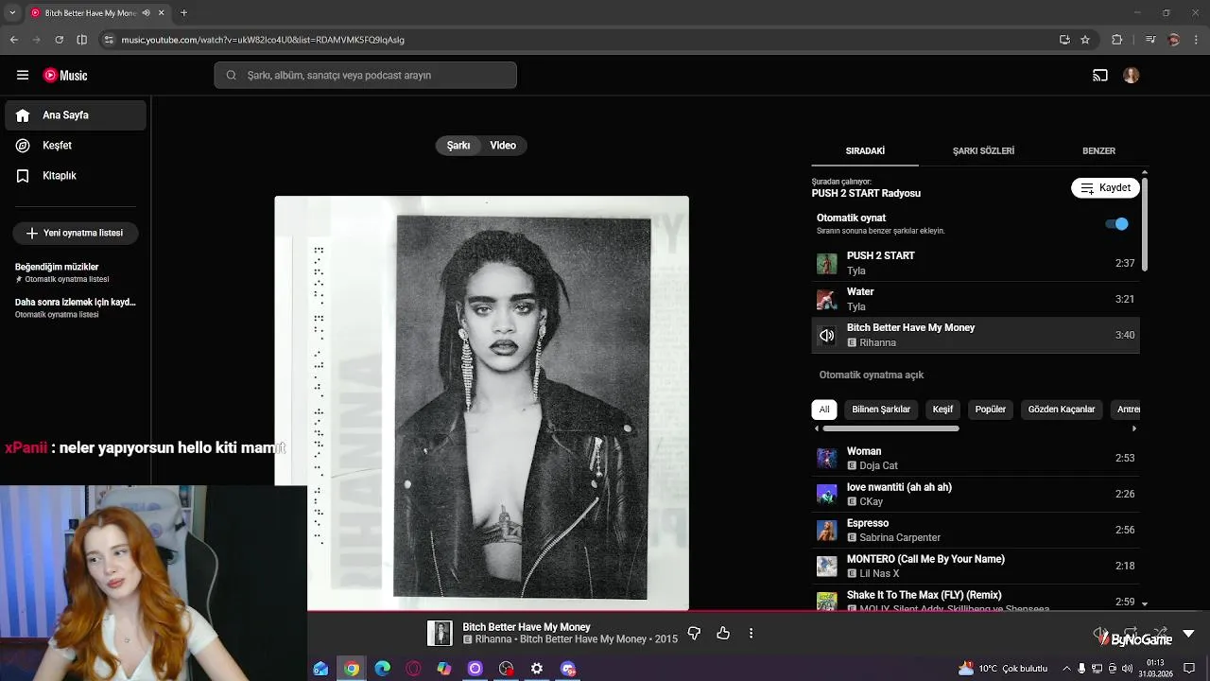The image size is (1210, 681).
Task: Click the Kaydet button
Action: coord(1105,188)
